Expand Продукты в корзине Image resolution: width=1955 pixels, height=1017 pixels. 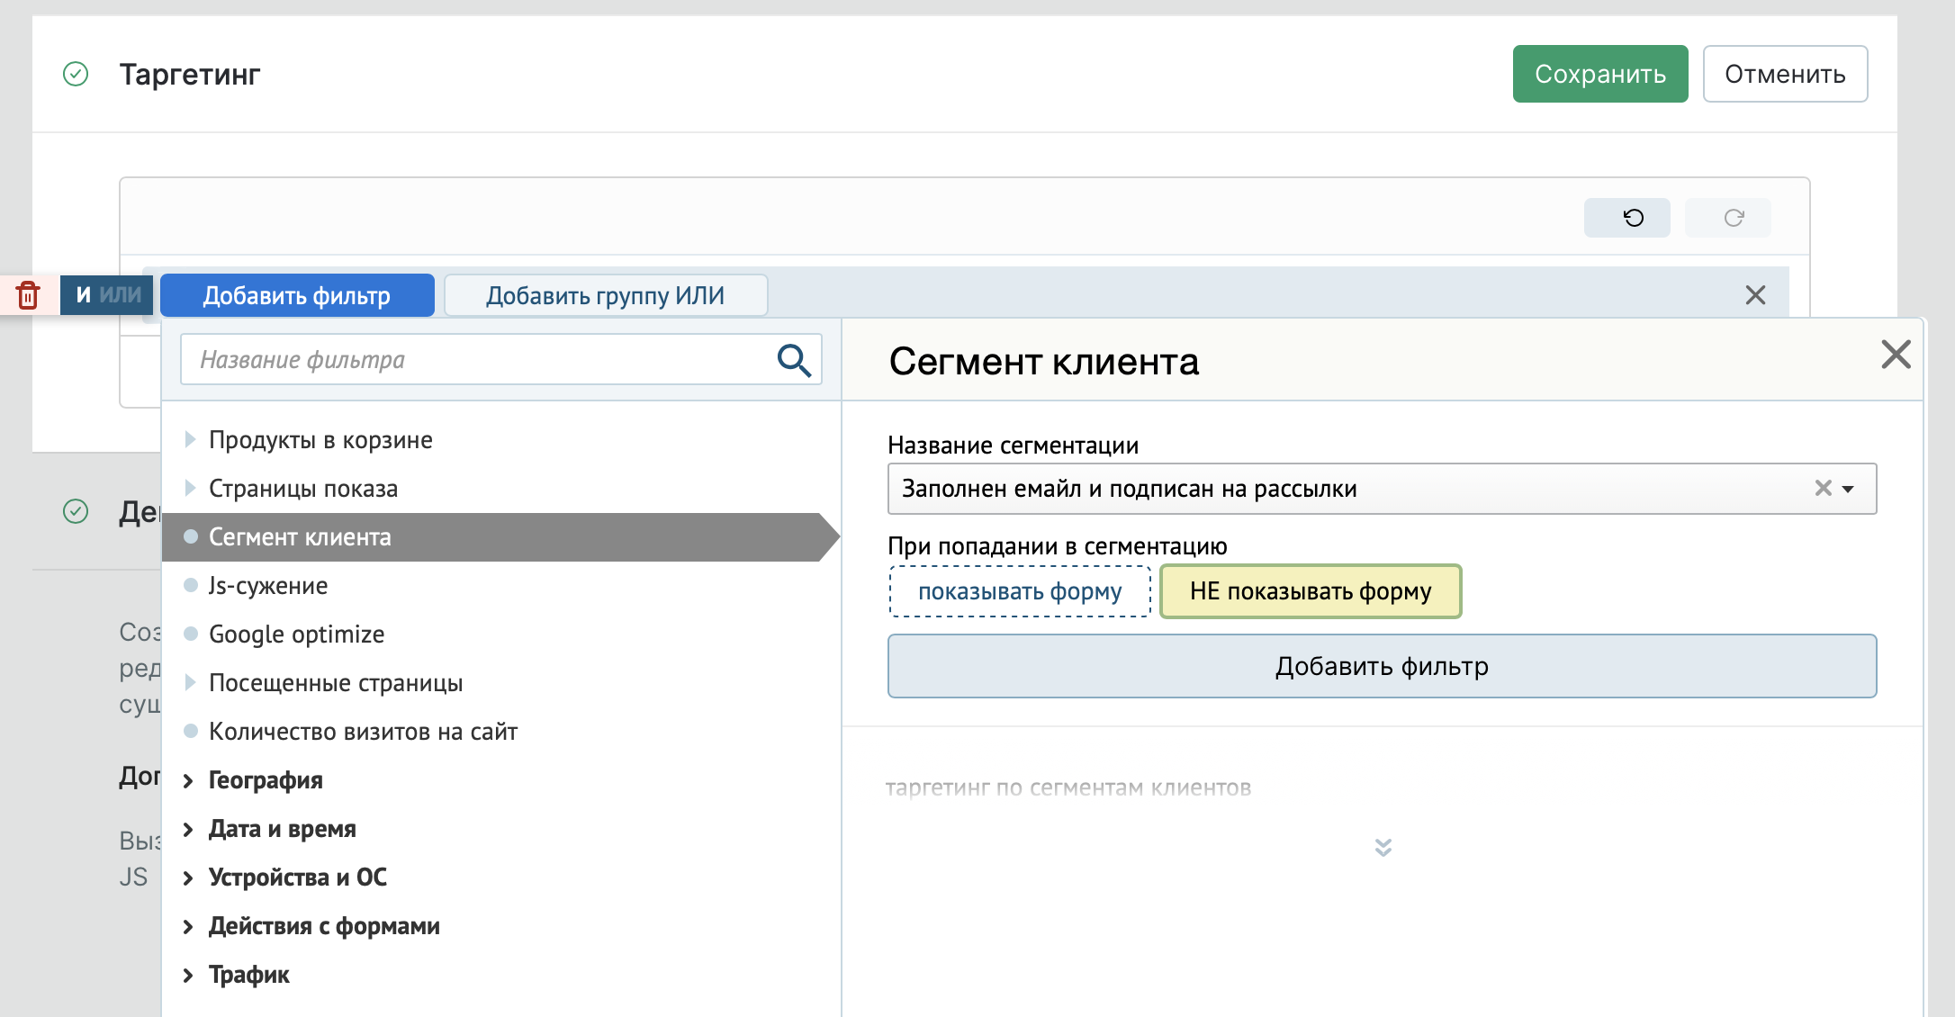coord(190,439)
